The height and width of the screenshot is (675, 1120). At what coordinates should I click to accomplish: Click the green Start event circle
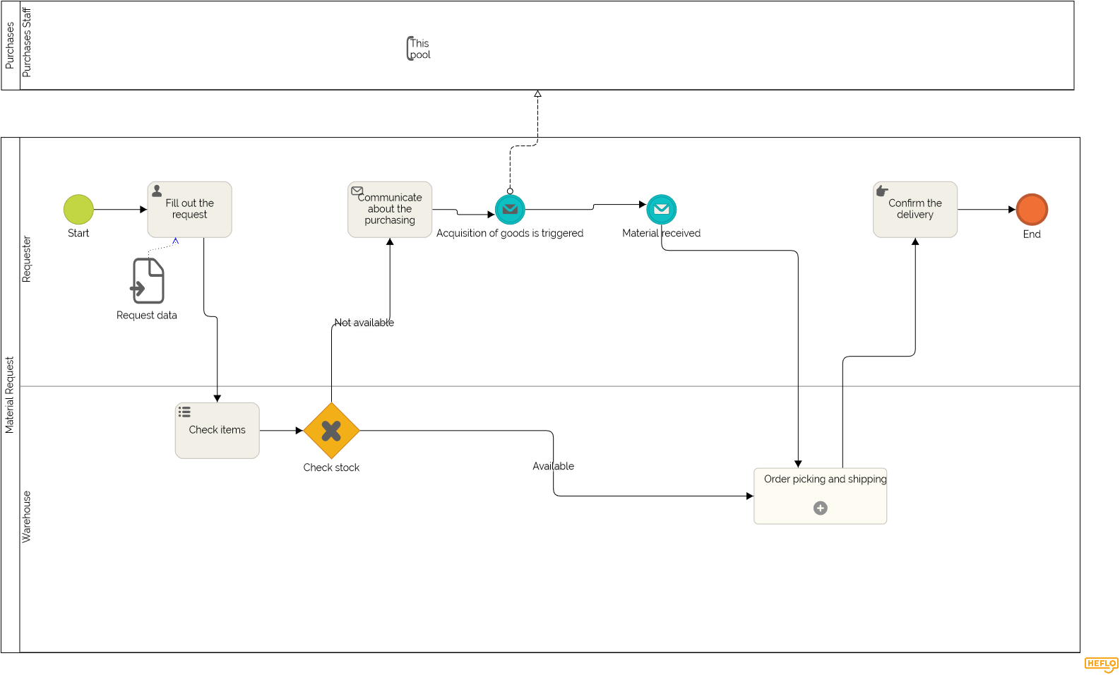[x=78, y=210]
